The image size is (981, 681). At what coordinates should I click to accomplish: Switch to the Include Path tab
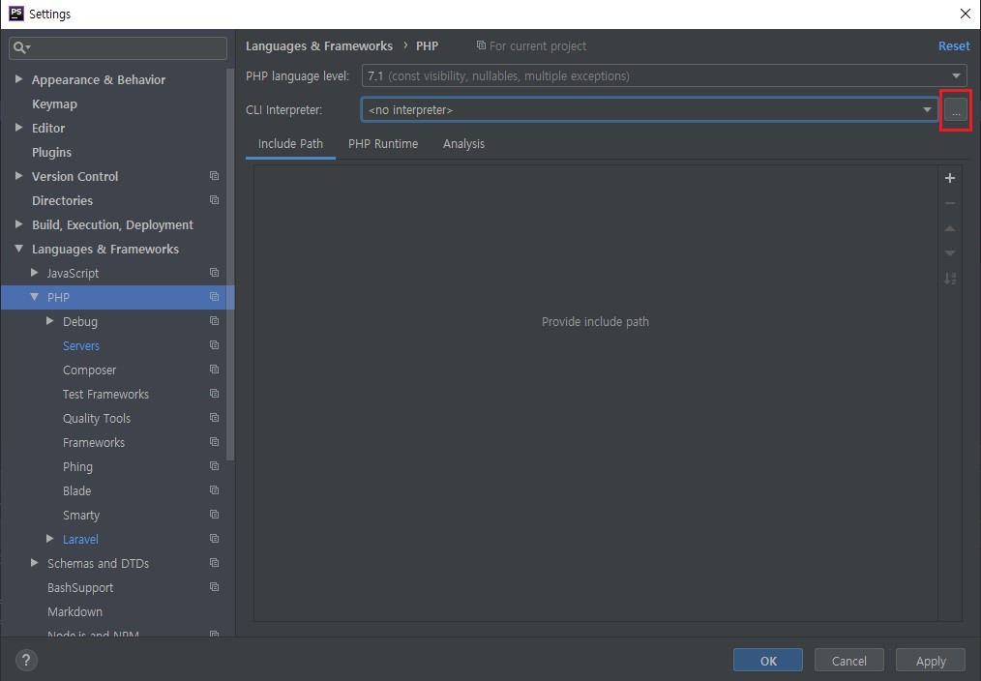[x=290, y=144]
